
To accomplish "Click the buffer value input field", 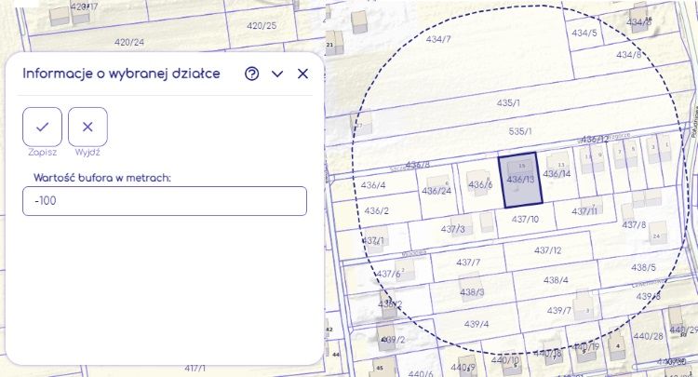I will click(164, 201).
